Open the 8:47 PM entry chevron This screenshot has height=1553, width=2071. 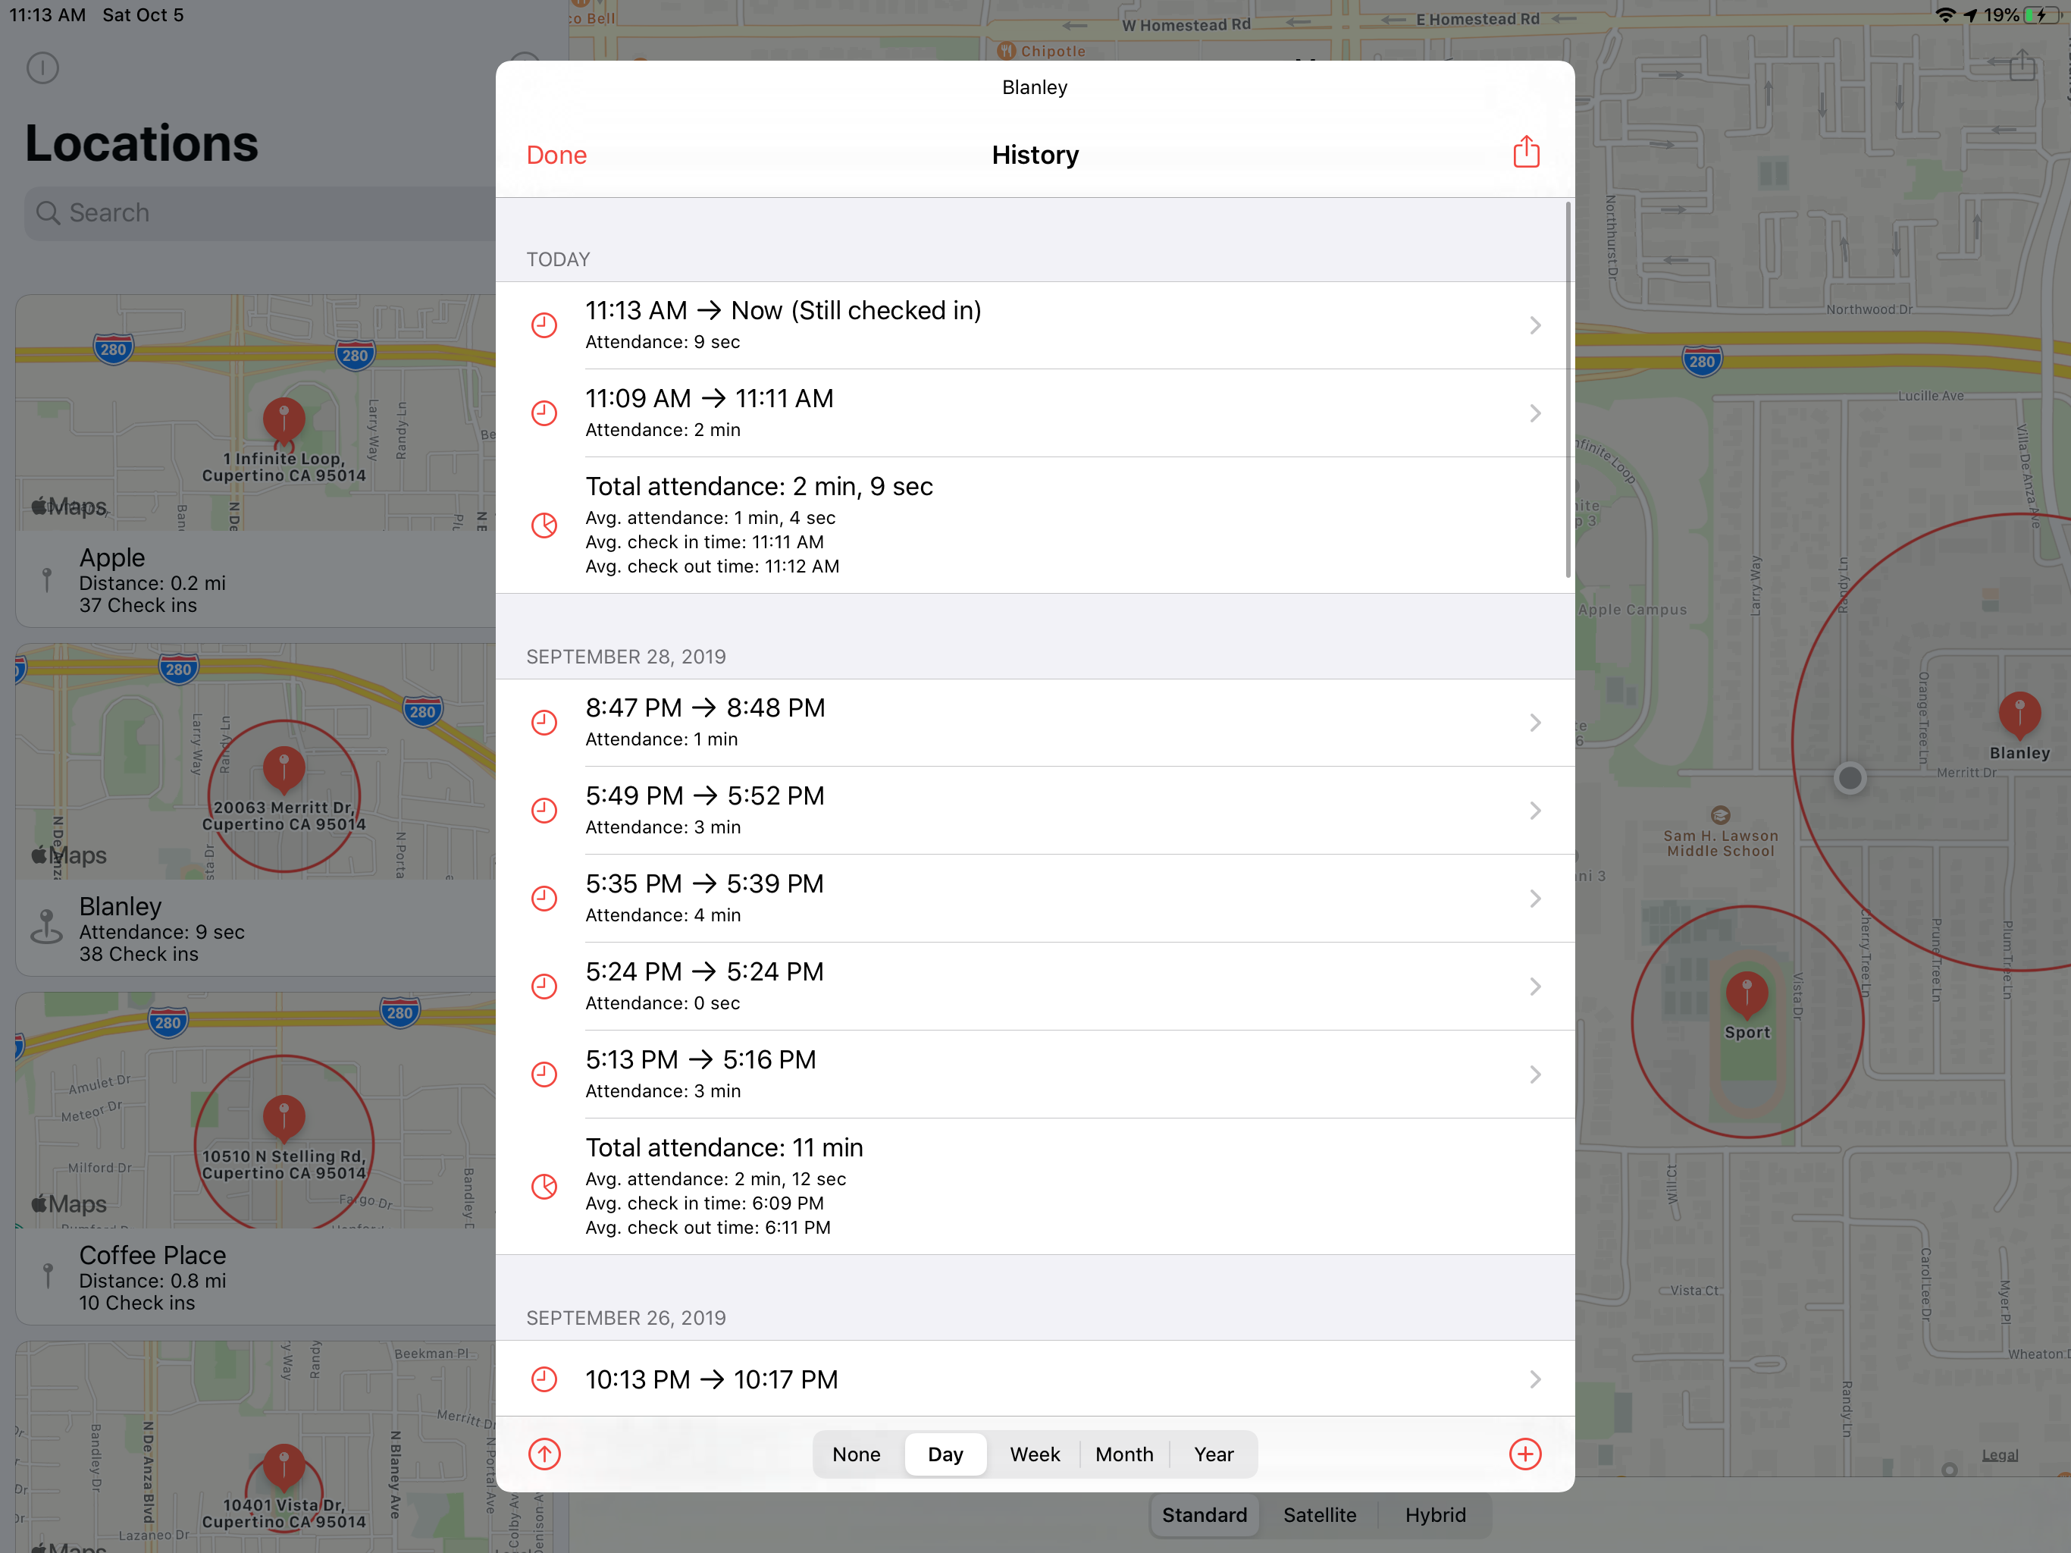pos(1534,722)
